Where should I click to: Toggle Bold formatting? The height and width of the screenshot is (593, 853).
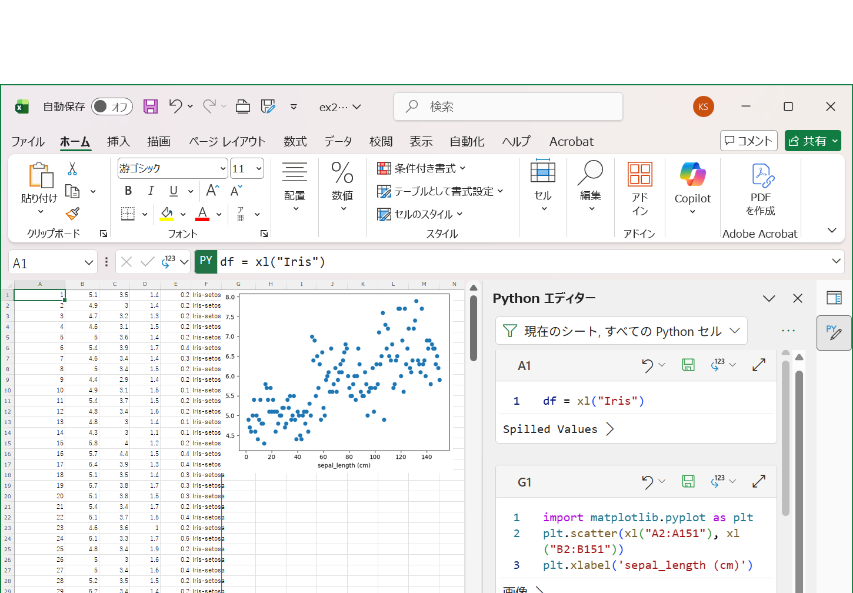(x=128, y=191)
